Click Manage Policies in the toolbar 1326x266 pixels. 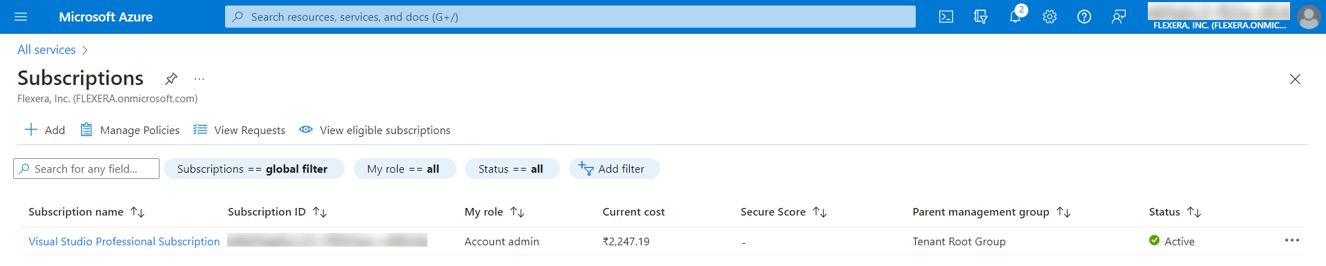click(x=130, y=130)
